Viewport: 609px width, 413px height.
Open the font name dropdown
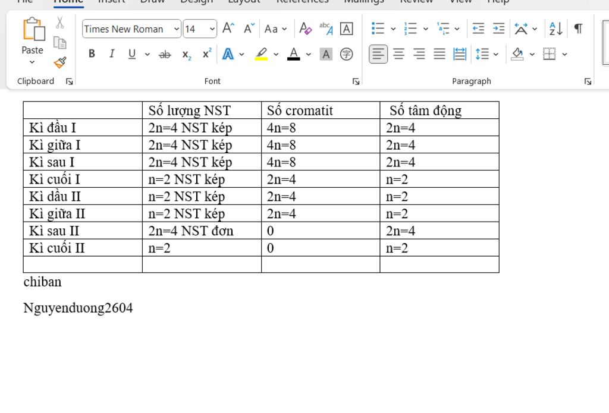pyautogui.click(x=176, y=29)
